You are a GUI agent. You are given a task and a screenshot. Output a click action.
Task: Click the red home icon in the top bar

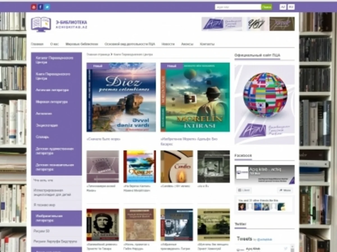pyautogui.click(x=34, y=7)
